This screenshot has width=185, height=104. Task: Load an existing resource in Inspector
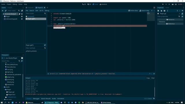(161, 11)
